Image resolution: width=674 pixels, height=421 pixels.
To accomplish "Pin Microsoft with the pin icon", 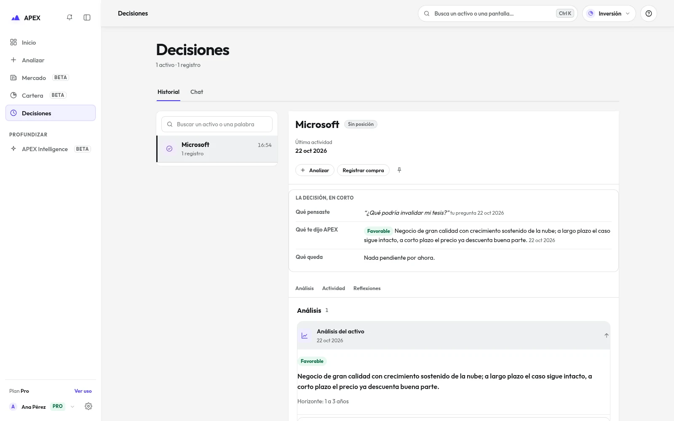I will pos(399,170).
